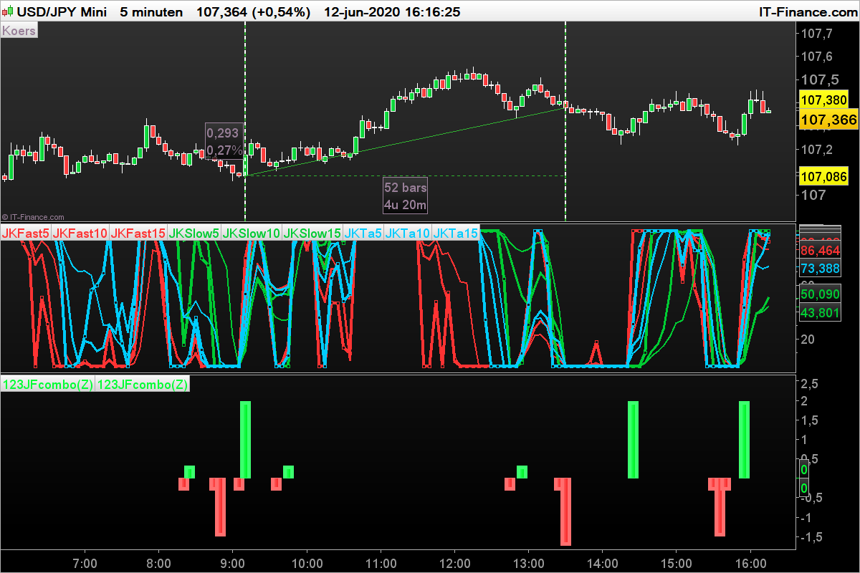Click the green 43,801 indicator value

tap(820, 313)
